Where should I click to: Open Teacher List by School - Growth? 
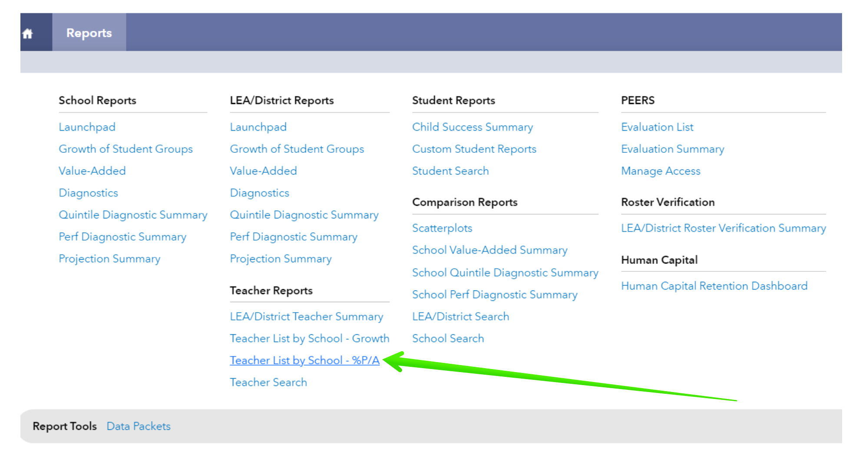[309, 339]
